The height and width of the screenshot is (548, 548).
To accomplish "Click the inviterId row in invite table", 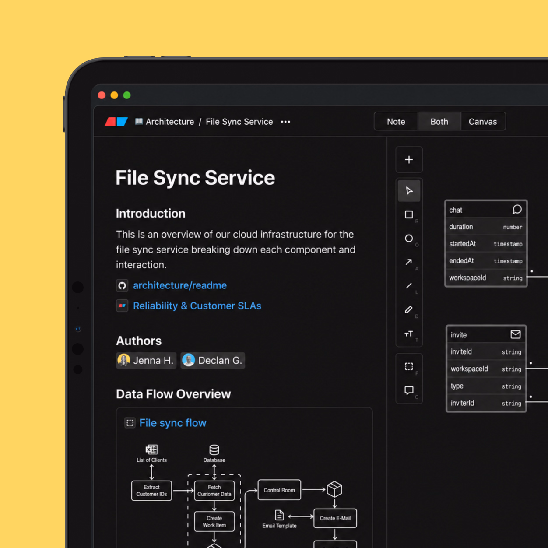I will click(486, 403).
